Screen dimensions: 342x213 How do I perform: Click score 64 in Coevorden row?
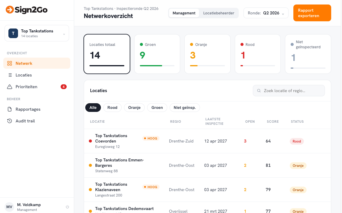(x=268, y=141)
